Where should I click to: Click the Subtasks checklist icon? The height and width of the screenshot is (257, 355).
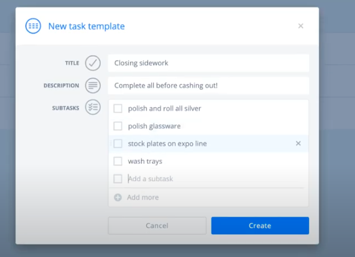(x=93, y=107)
